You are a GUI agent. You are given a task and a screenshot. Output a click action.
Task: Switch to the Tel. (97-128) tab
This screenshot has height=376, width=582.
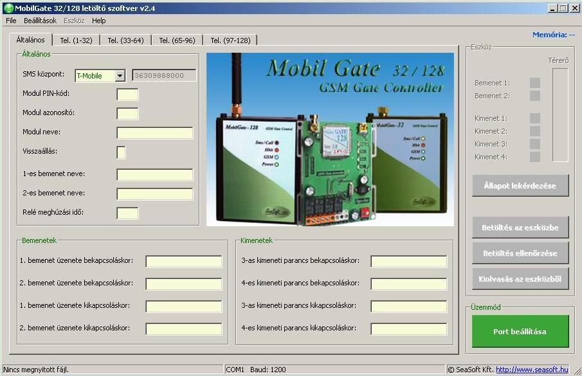[230, 40]
